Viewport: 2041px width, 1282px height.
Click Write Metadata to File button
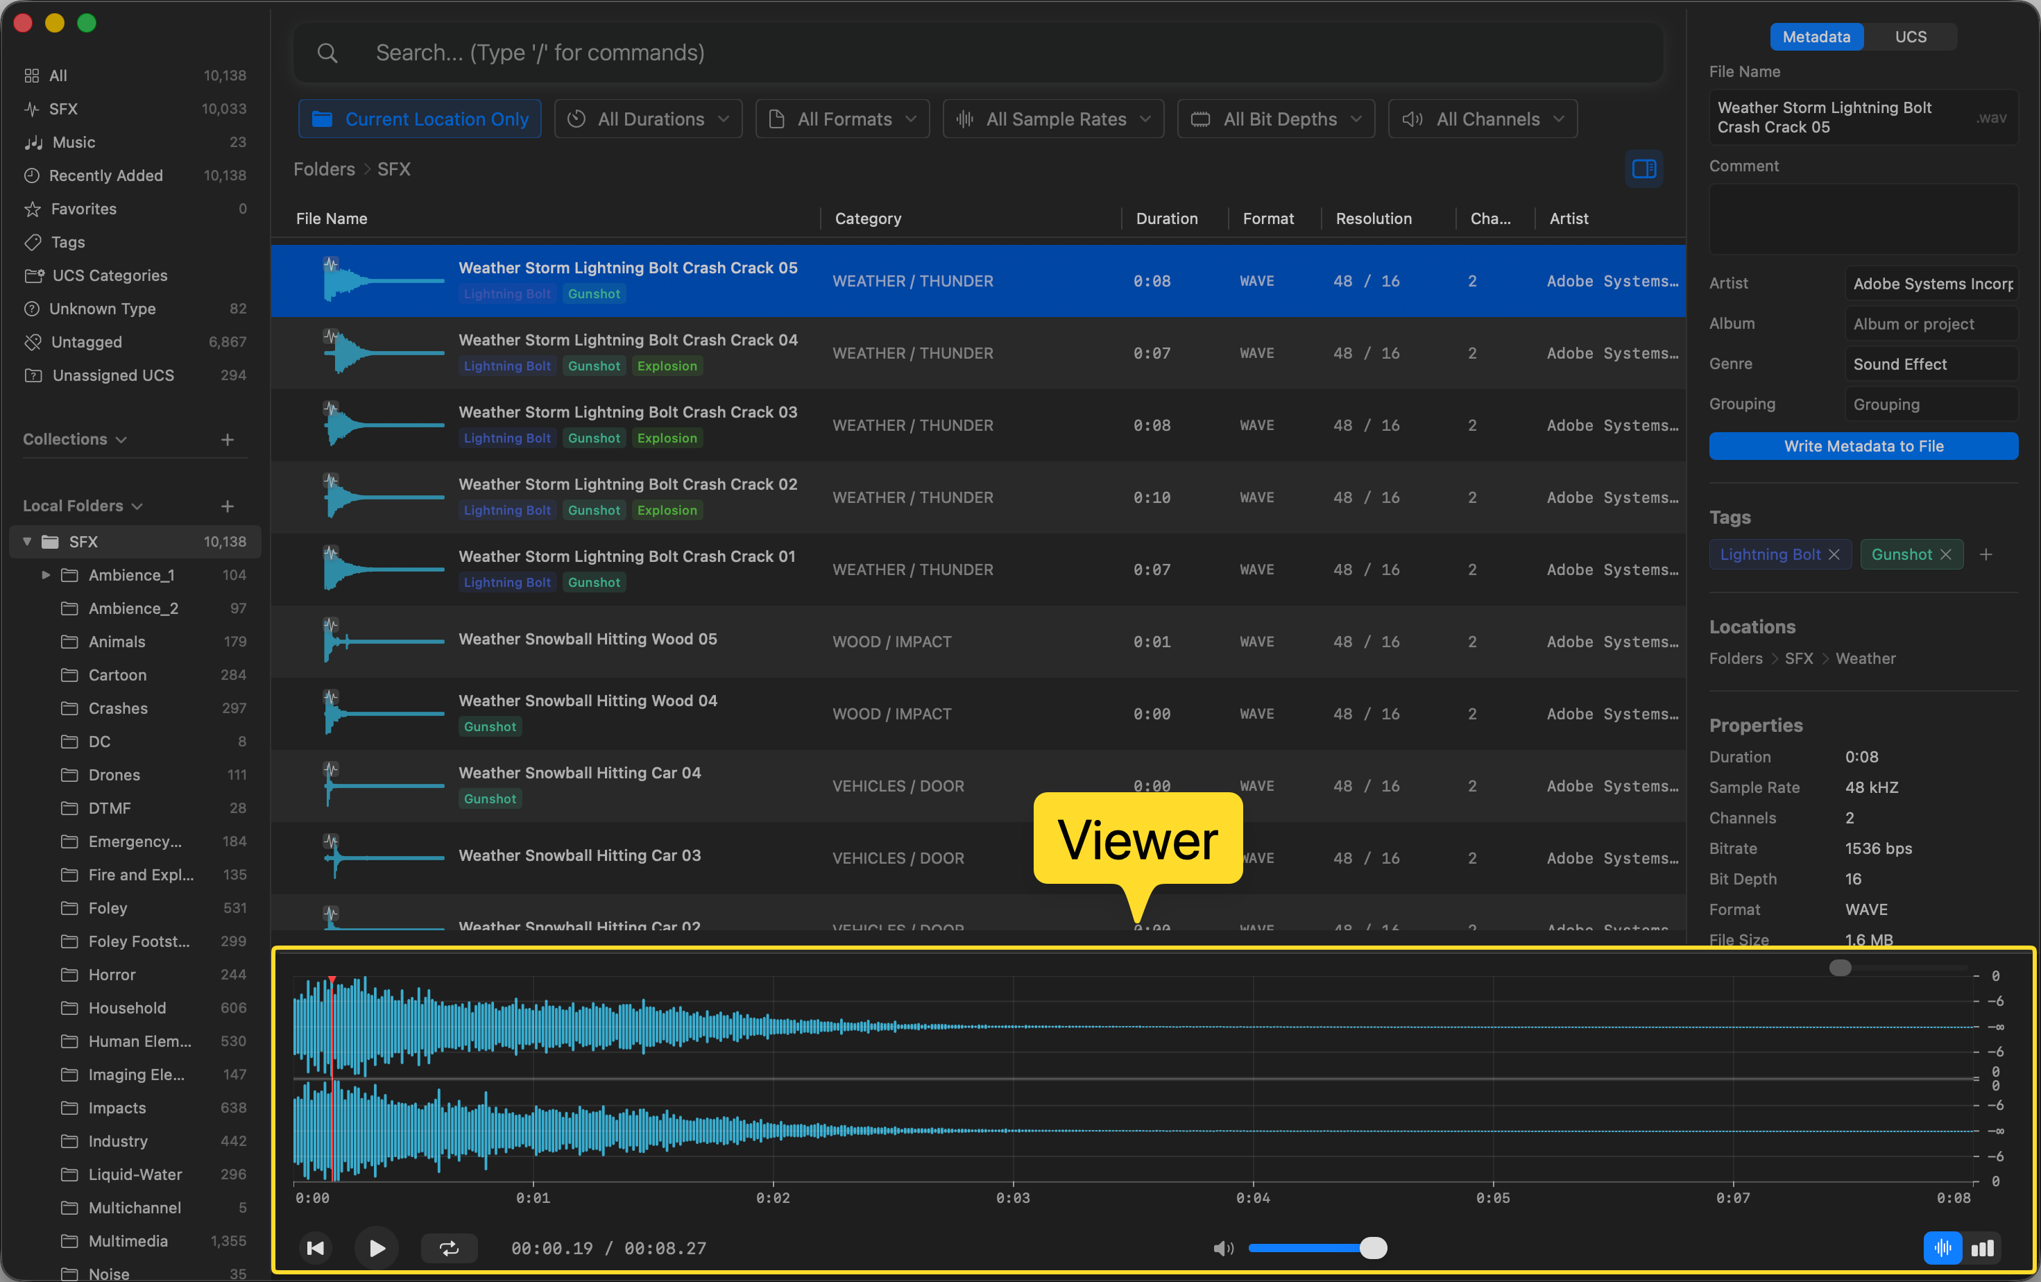point(1863,447)
